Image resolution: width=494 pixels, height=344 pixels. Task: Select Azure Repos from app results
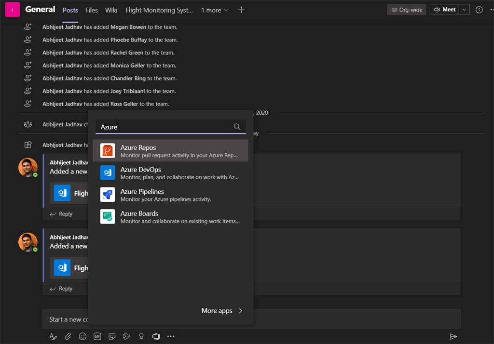click(171, 151)
